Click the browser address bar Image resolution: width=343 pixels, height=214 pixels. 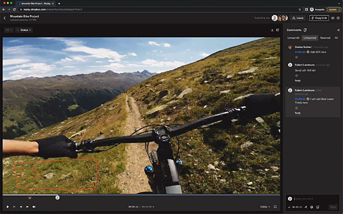(157, 10)
